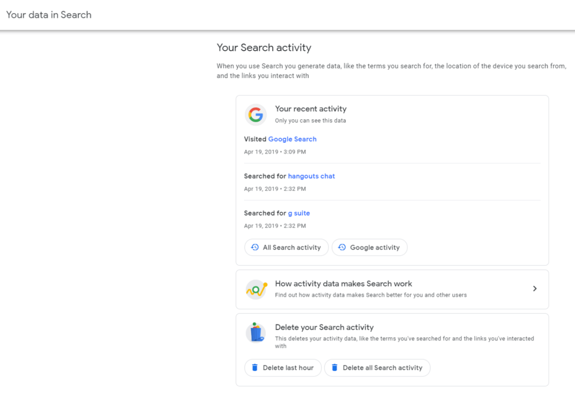Click the Your data in Search title

49,15
